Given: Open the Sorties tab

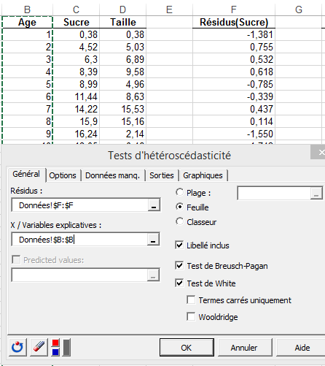Looking at the screenshot, I should tap(162, 175).
